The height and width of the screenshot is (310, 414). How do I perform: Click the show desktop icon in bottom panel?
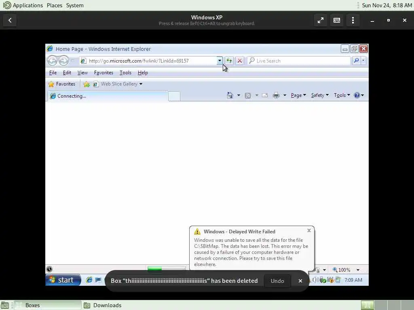click(5, 306)
